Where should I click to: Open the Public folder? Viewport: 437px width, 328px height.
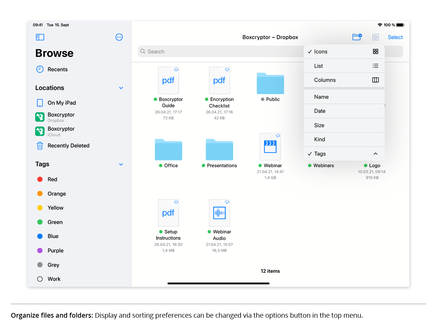click(270, 83)
